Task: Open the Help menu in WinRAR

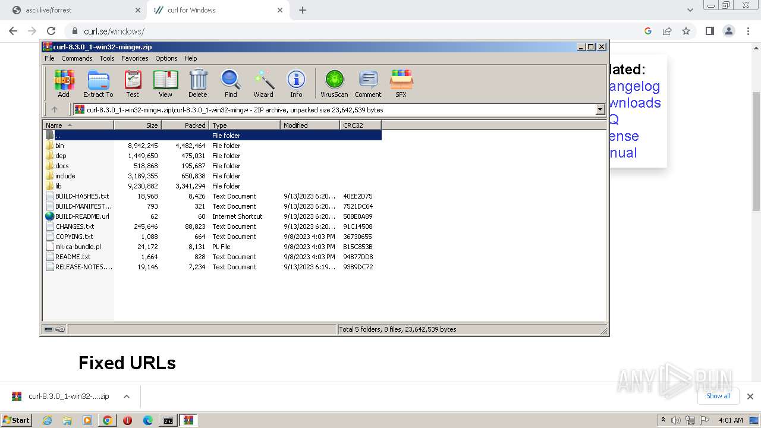Action: (191, 58)
